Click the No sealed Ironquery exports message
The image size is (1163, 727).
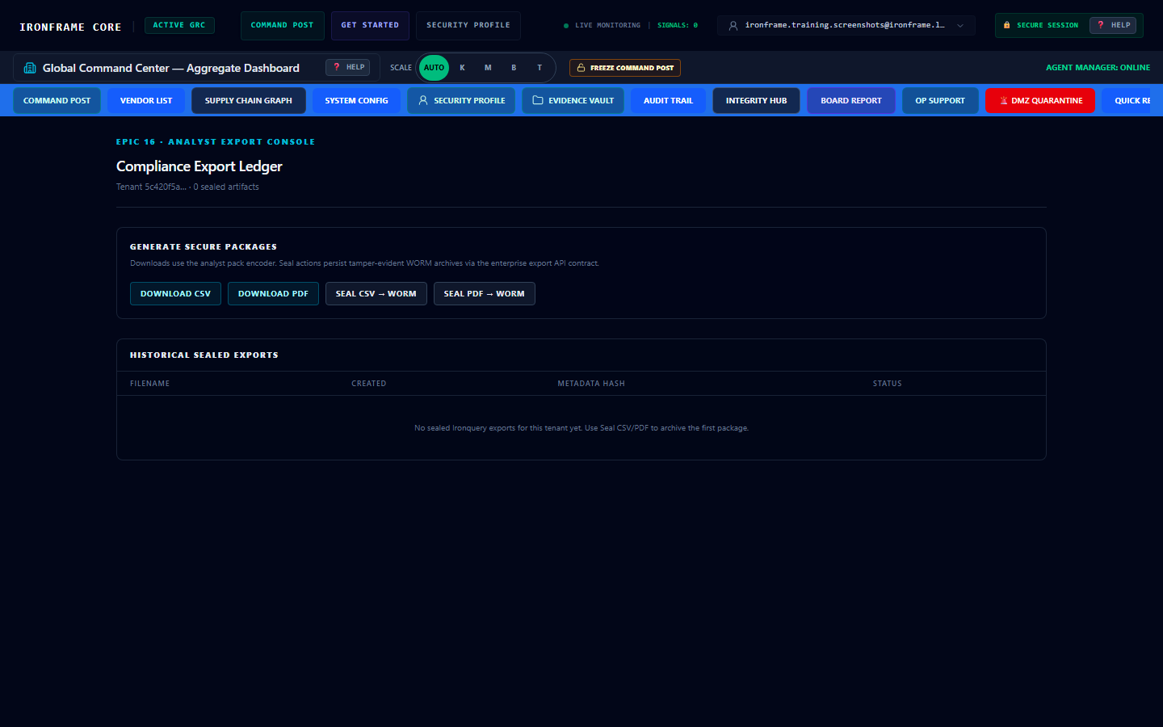(x=581, y=428)
